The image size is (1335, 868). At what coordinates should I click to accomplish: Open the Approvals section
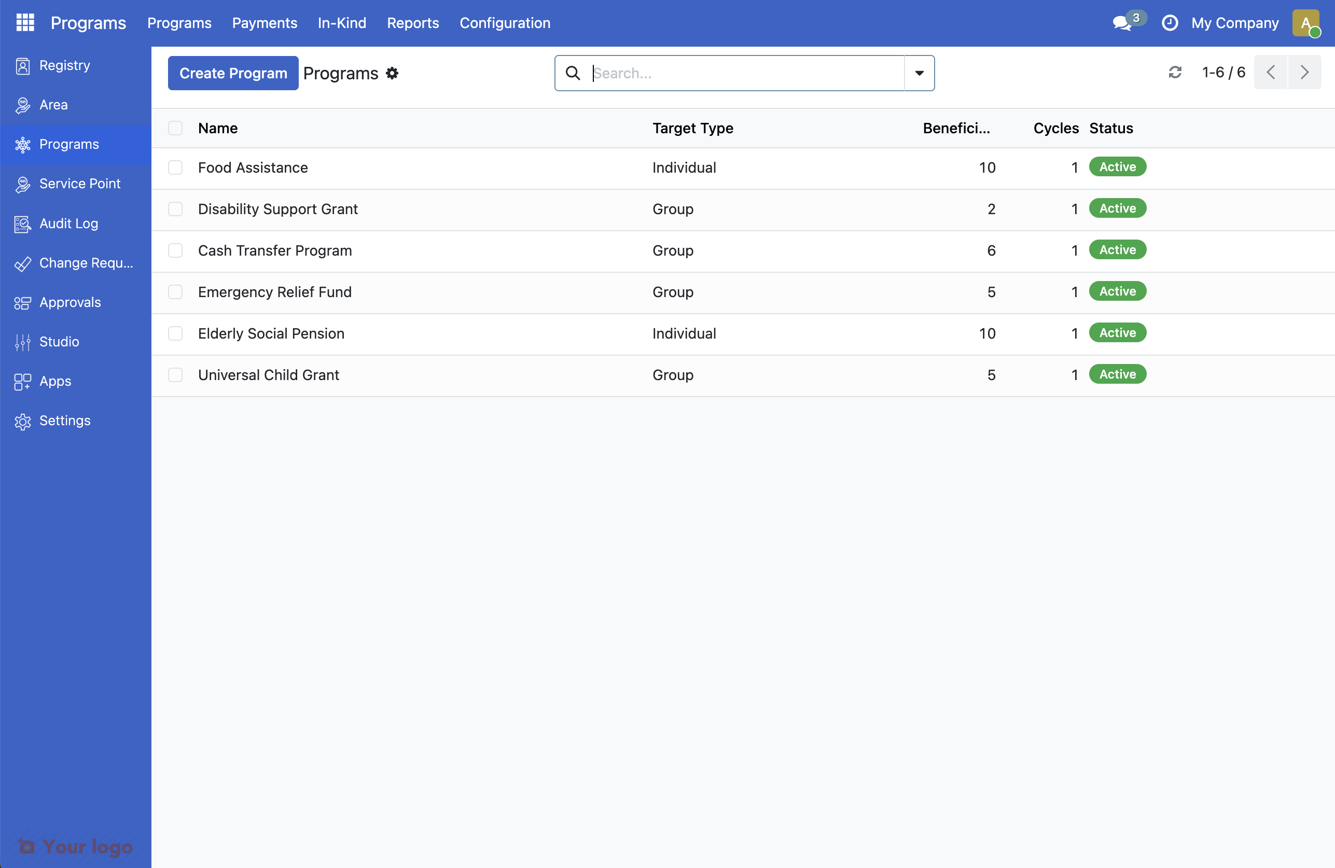[69, 302]
